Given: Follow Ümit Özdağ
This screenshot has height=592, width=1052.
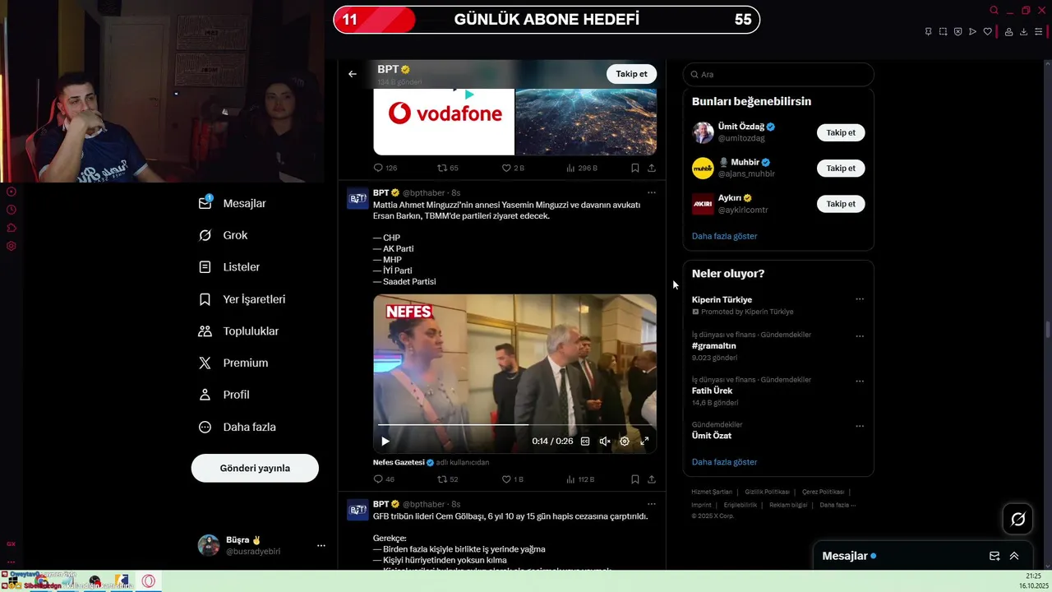Looking at the screenshot, I should 841,132.
